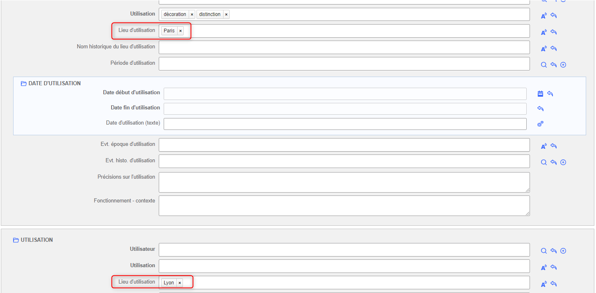Search values for Période d'utilisation
The image size is (596, 293).
click(x=543, y=65)
